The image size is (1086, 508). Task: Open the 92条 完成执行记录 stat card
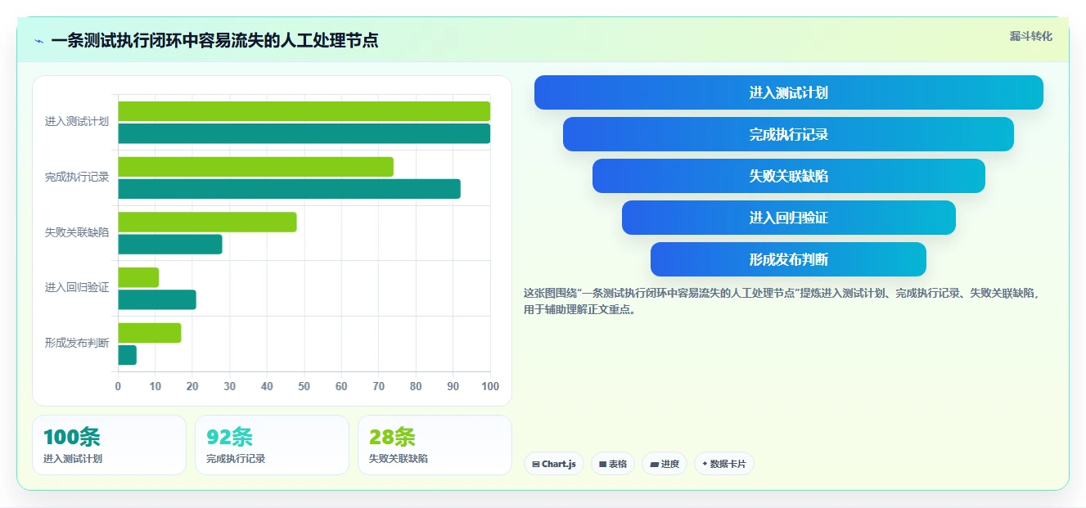coord(272,445)
